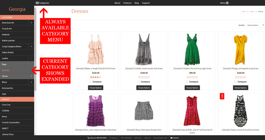Image resolution: width=265 pixels, height=140 pixels.
Task: Expand the Long Category Name item
Action: 31,46
